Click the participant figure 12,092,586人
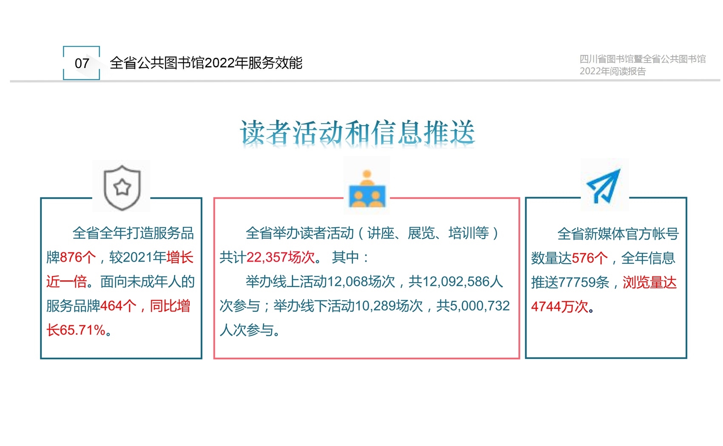This screenshot has width=723, height=446. (x=463, y=282)
